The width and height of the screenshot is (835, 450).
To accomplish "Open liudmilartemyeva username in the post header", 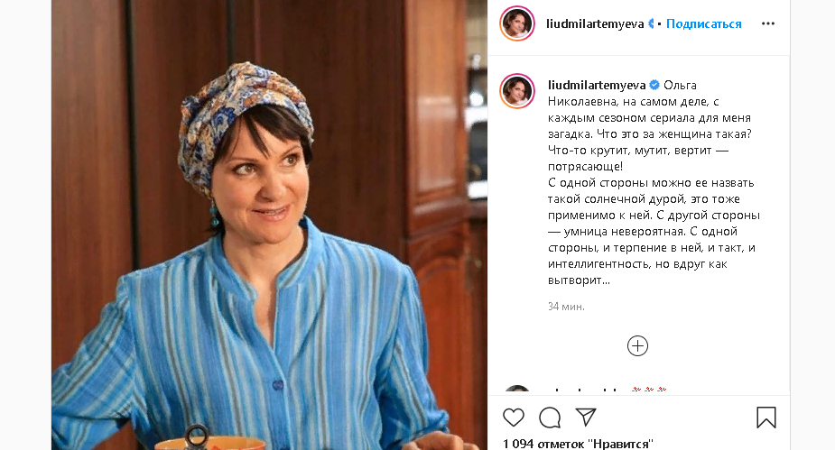I will [x=595, y=24].
